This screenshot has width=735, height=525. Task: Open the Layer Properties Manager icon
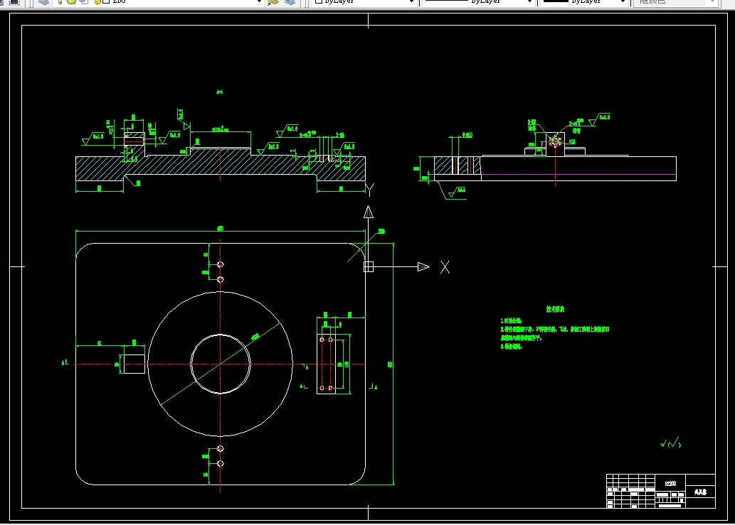point(43,2)
